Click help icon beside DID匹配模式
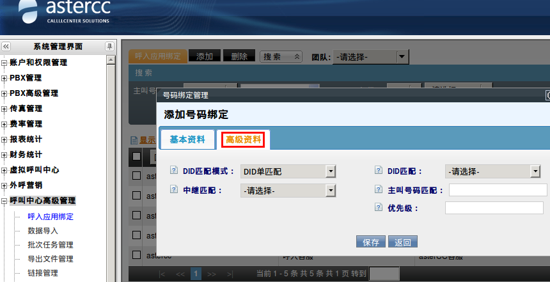 pyautogui.click(x=174, y=171)
